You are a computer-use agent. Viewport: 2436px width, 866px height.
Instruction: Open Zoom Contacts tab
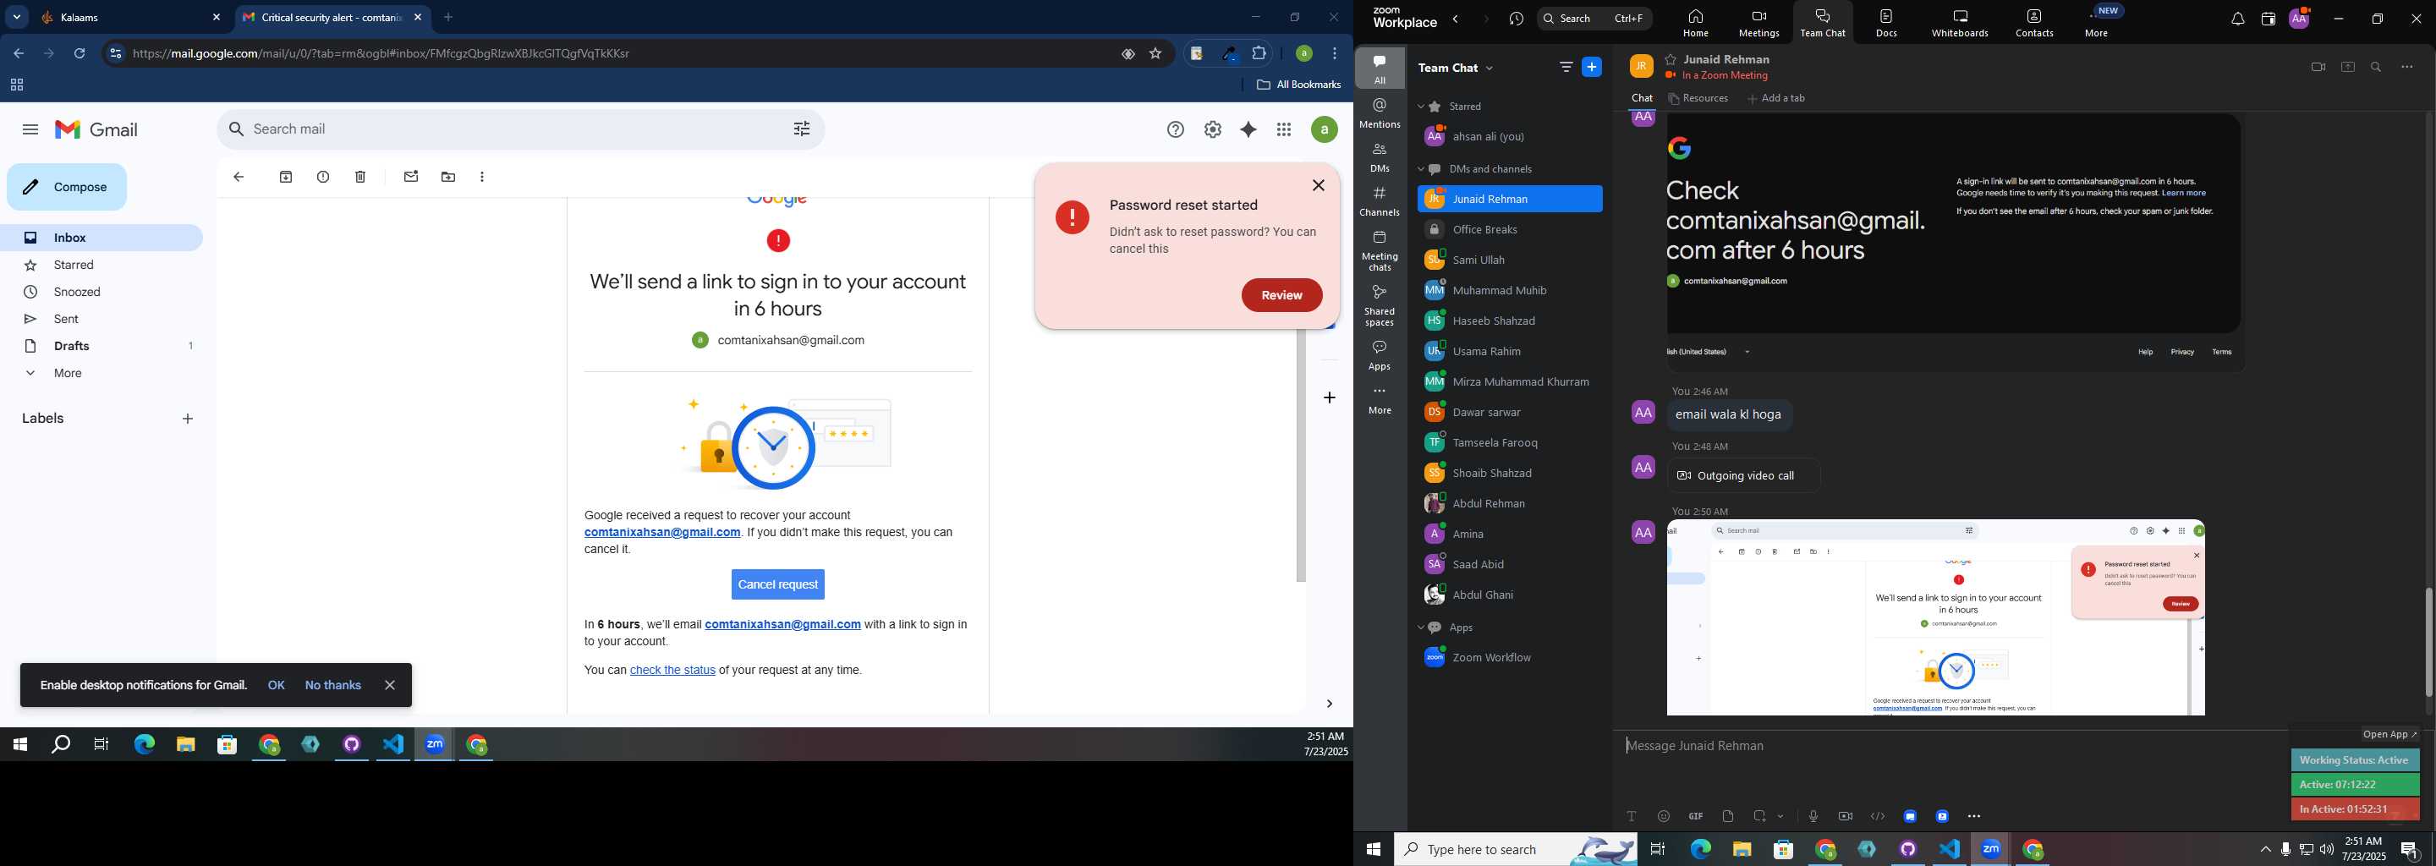pyautogui.click(x=2034, y=24)
